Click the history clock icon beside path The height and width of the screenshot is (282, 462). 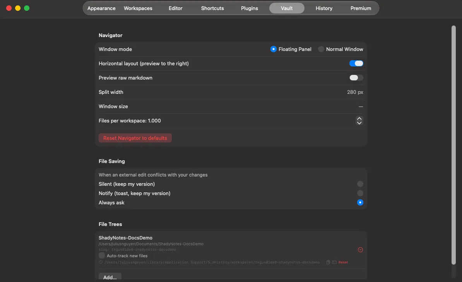pyautogui.click(x=101, y=262)
